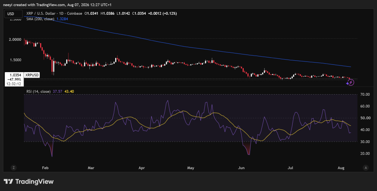
Task: Open the USD currency selector
Action: click(14, 14)
